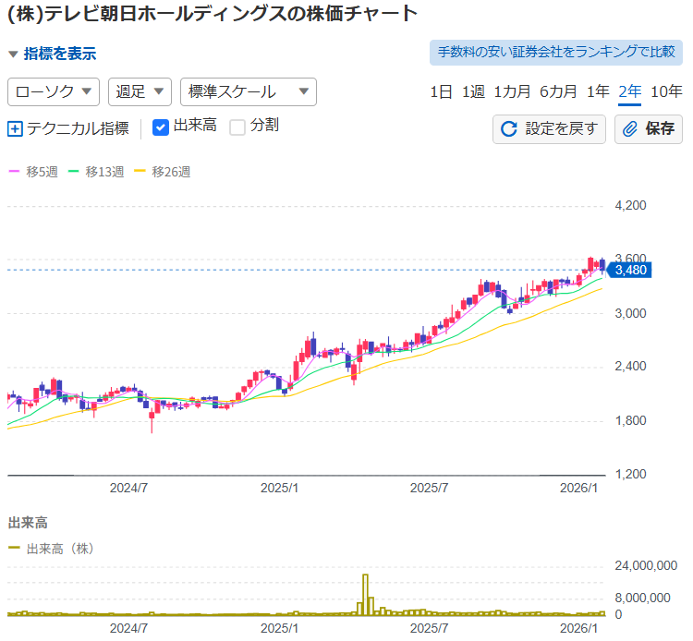Switch to the 1年 time range
Viewport: 693px width, 641px height.
(x=598, y=91)
